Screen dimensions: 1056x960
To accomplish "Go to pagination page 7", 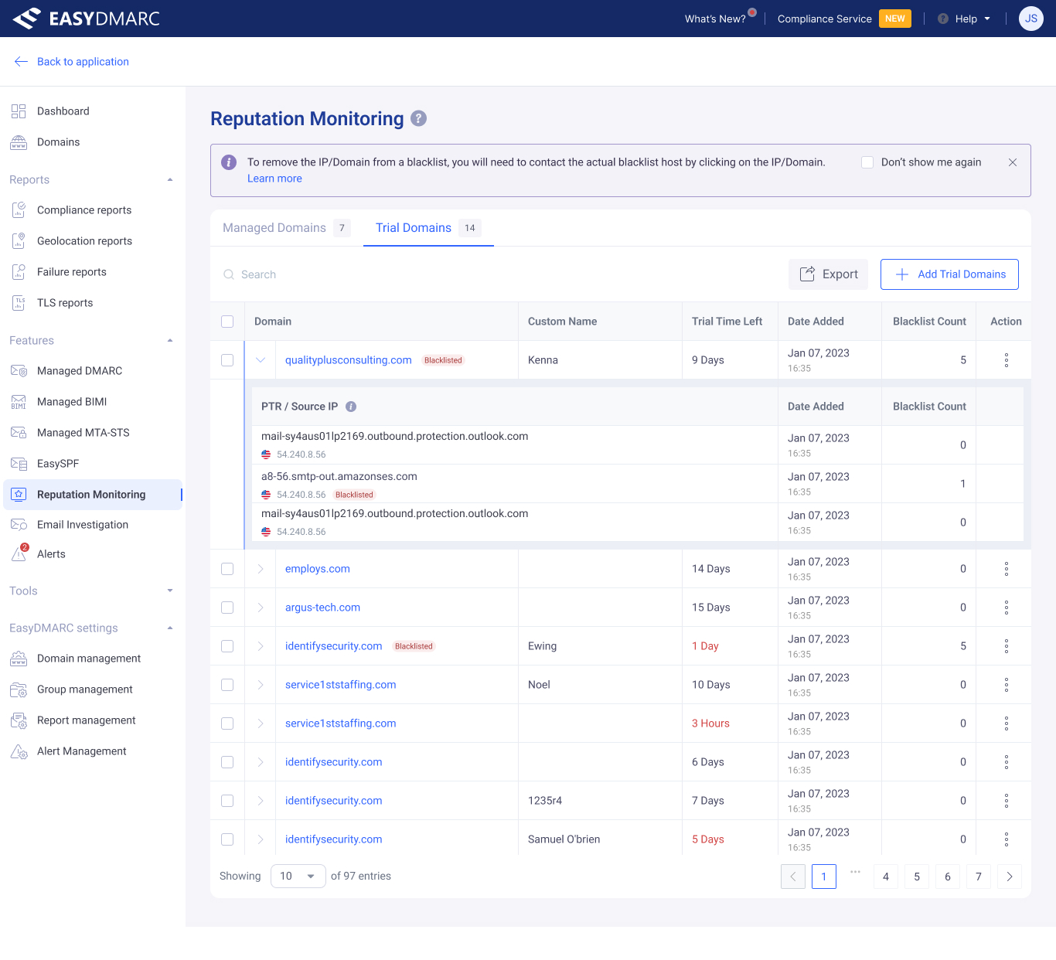I will 979,877.
